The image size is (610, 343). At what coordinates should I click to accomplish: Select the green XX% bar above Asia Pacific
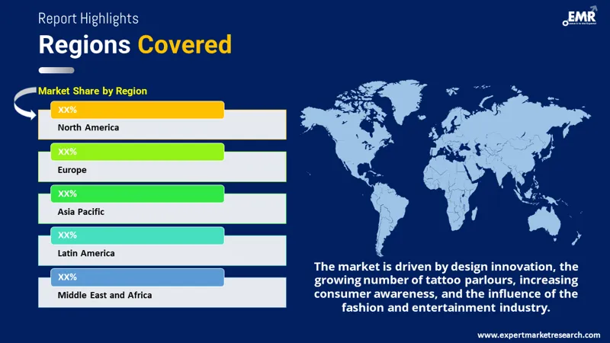point(137,194)
